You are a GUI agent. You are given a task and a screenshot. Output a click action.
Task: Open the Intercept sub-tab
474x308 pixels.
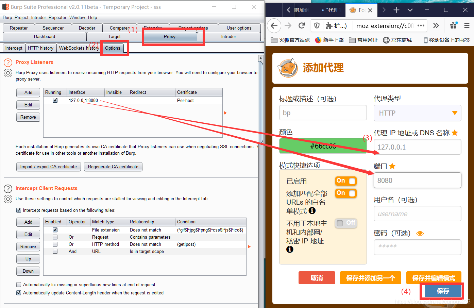point(14,48)
